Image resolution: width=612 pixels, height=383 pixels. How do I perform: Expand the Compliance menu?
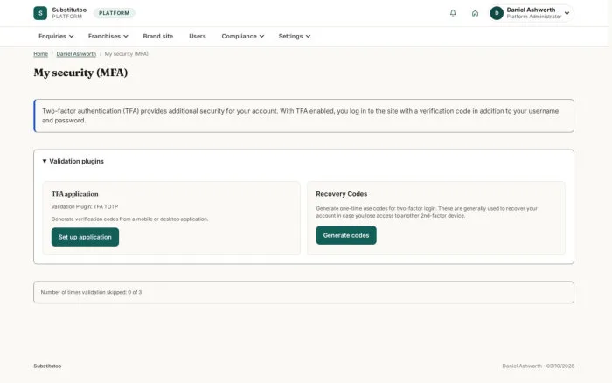[243, 37]
